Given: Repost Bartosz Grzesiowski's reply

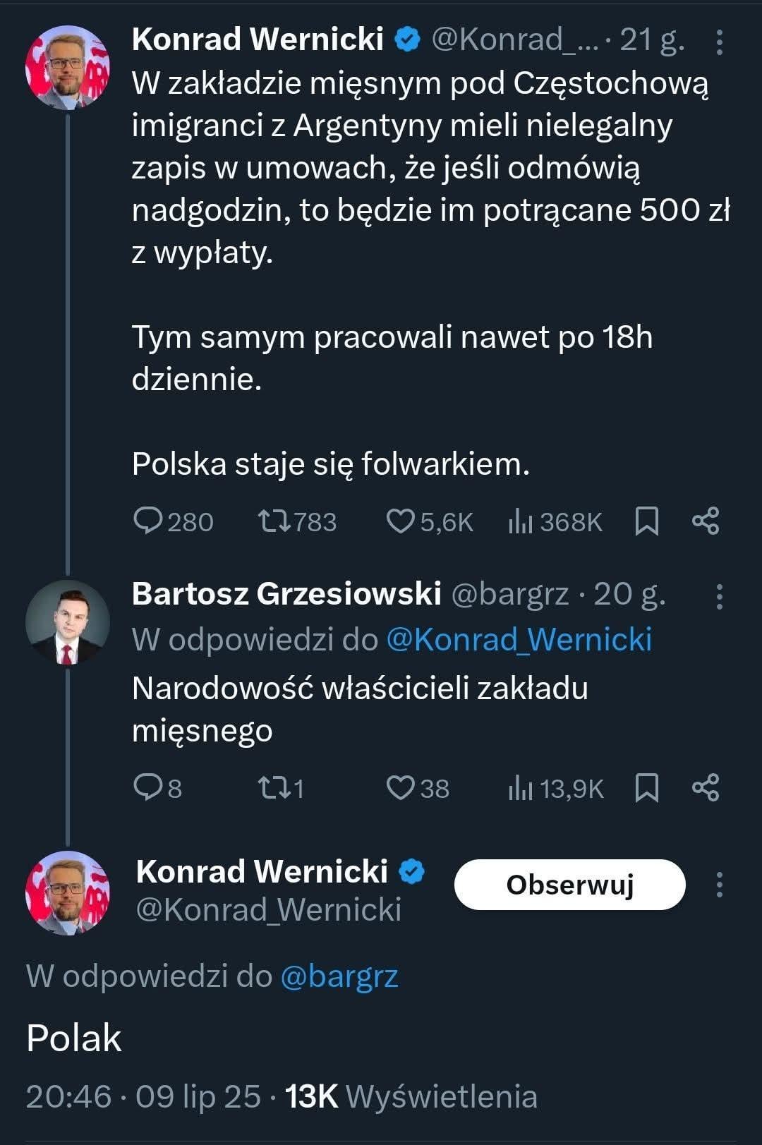Looking at the screenshot, I should pyautogui.click(x=281, y=788).
